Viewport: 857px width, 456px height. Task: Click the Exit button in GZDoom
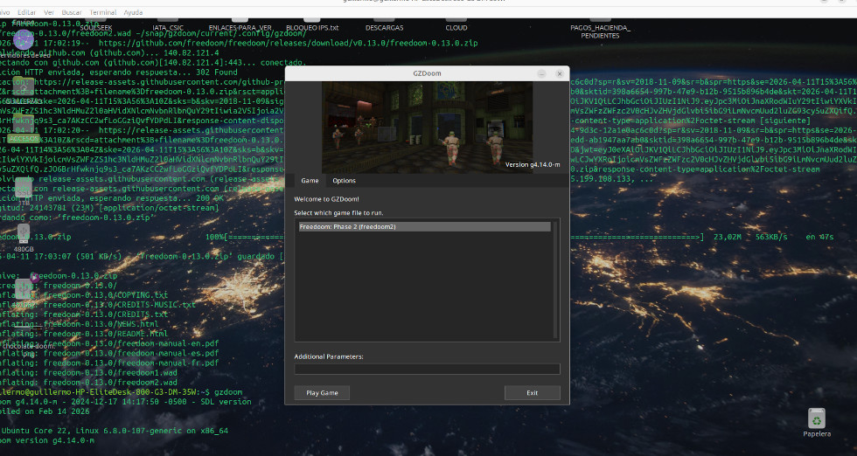point(532,393)
